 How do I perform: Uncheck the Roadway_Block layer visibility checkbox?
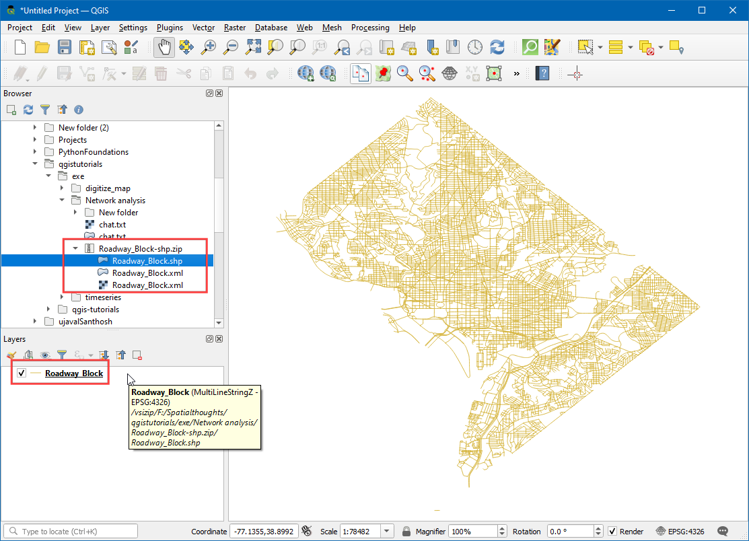22,373
